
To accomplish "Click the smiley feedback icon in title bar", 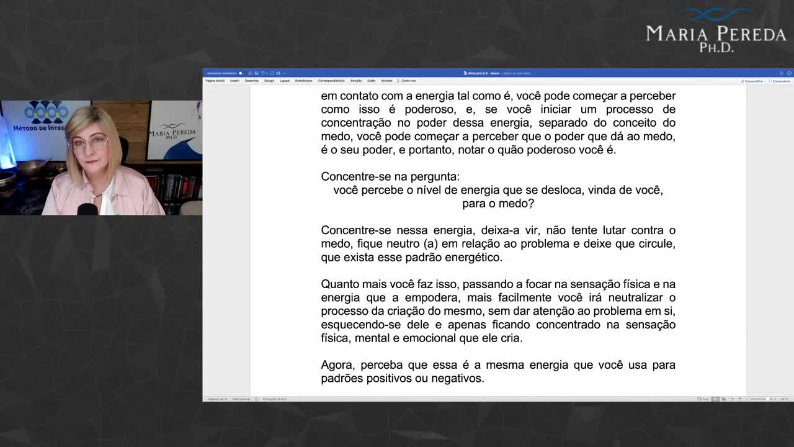I will 788,73.
